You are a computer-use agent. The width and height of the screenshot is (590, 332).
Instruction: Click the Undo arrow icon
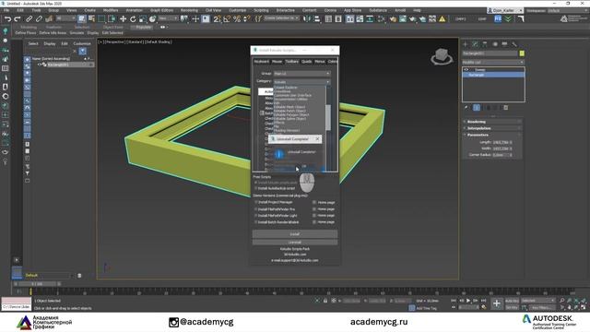click(x=7, y=18)
